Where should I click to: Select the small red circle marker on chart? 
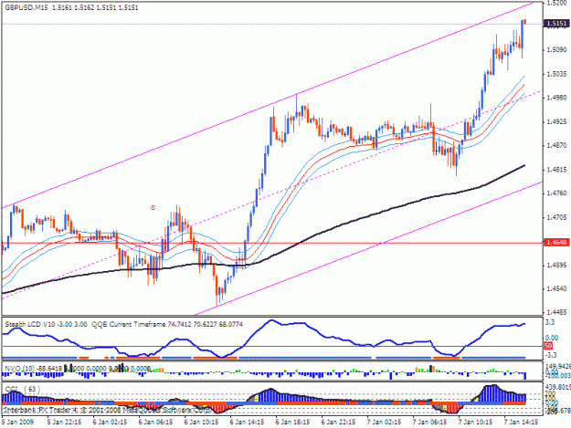[153, 208]
